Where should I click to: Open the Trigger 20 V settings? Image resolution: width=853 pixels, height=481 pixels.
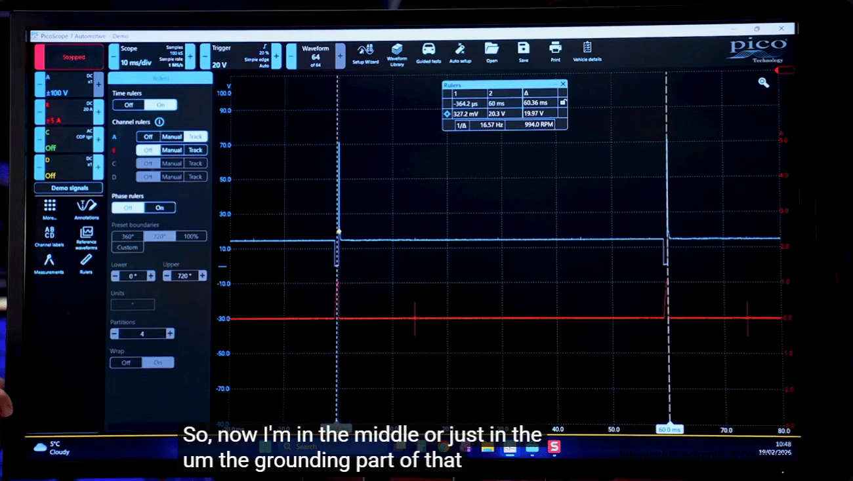point(241,56)
